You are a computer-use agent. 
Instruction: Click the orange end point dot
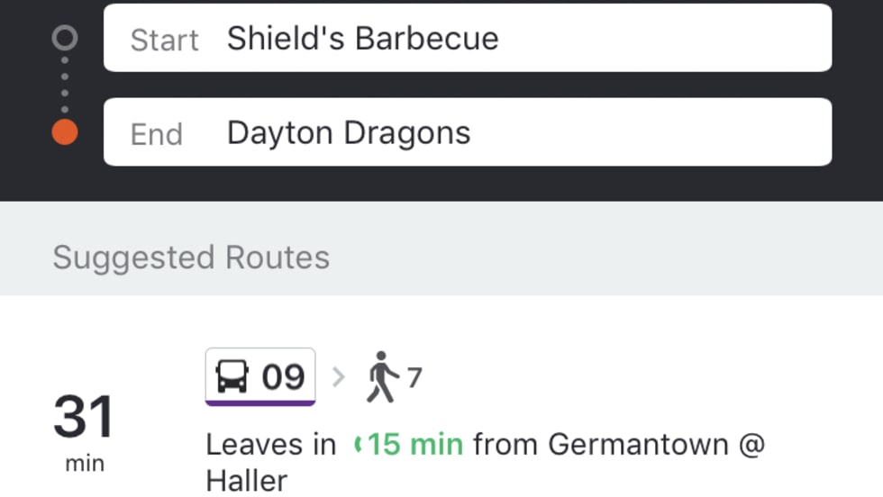65,132
